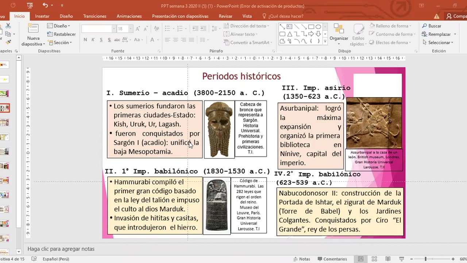
Task: Open font size 18 dropdown
Action: [x=131, y=28]
